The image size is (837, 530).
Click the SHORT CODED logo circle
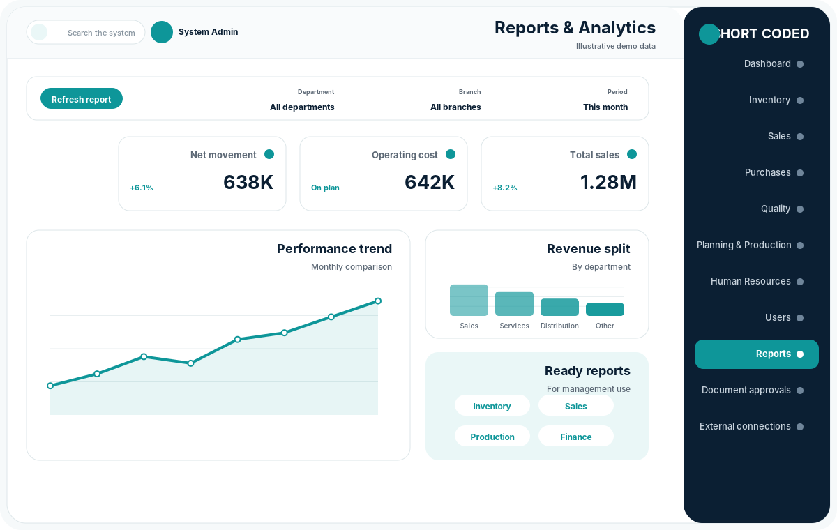coord(709,34)
